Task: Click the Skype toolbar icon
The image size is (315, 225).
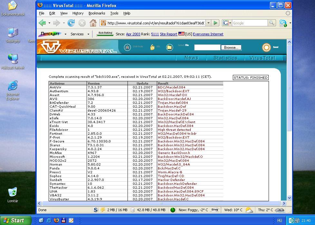Action: click(283, 23)
